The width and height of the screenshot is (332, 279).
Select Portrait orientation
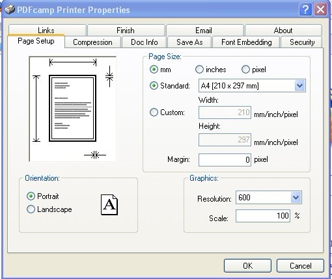(31, 196)
